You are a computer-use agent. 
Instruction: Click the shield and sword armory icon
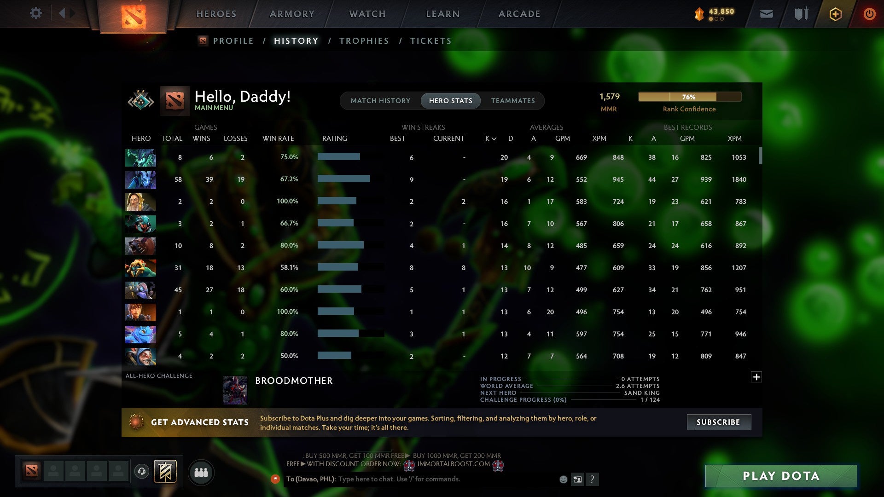click(x=801, y=14)
